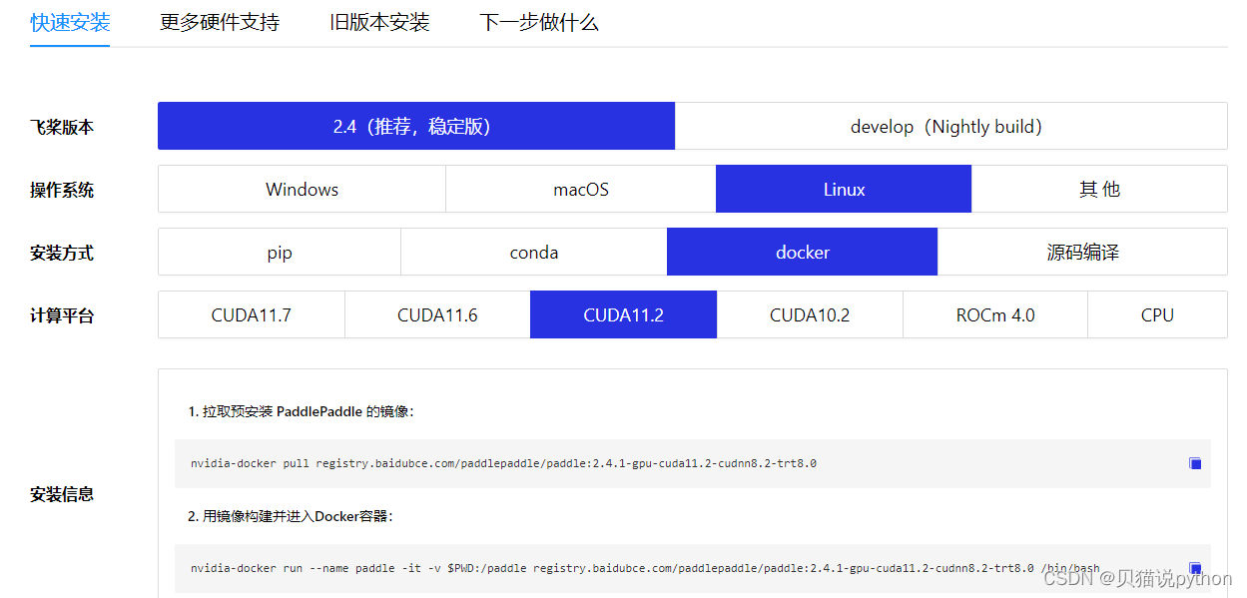Screen dimensions: 1247x598
Task: Choose ROCm 4.0 as compute platform
Action: (x=994, y=314)
